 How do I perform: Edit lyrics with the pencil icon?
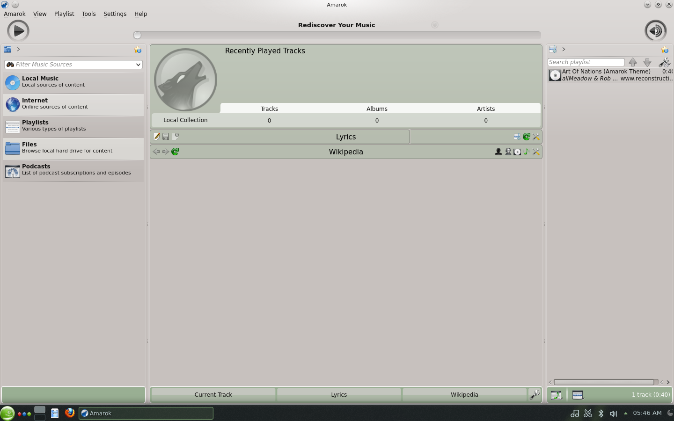coord(156,137)
